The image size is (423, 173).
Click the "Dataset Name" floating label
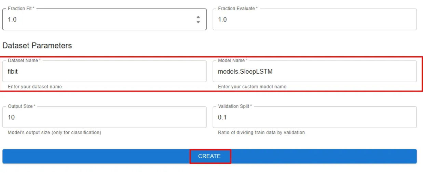point(24,60)
